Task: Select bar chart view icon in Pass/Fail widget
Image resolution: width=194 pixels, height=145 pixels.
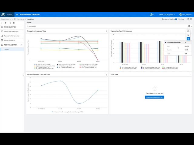Action: coord(188,39)
